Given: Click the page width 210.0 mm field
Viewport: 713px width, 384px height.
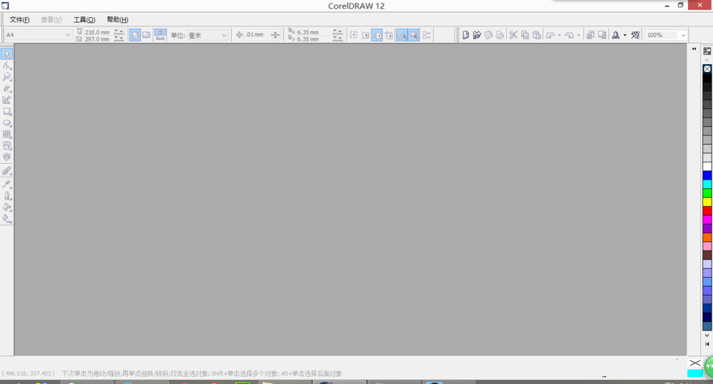Looking at the screenshot, I should (98, 32).
